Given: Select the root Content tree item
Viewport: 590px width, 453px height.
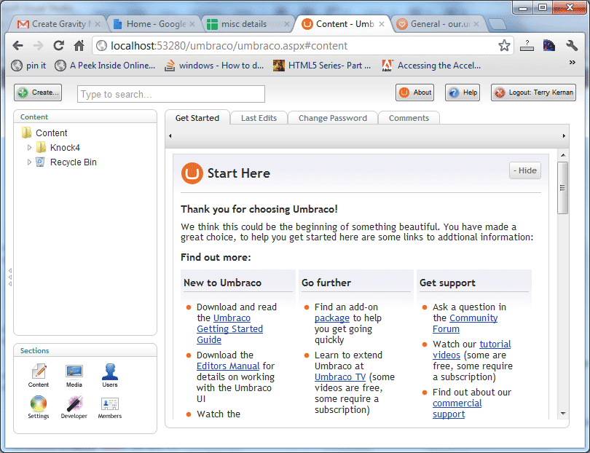Looking at the screenshot, I should pos(52,133).
